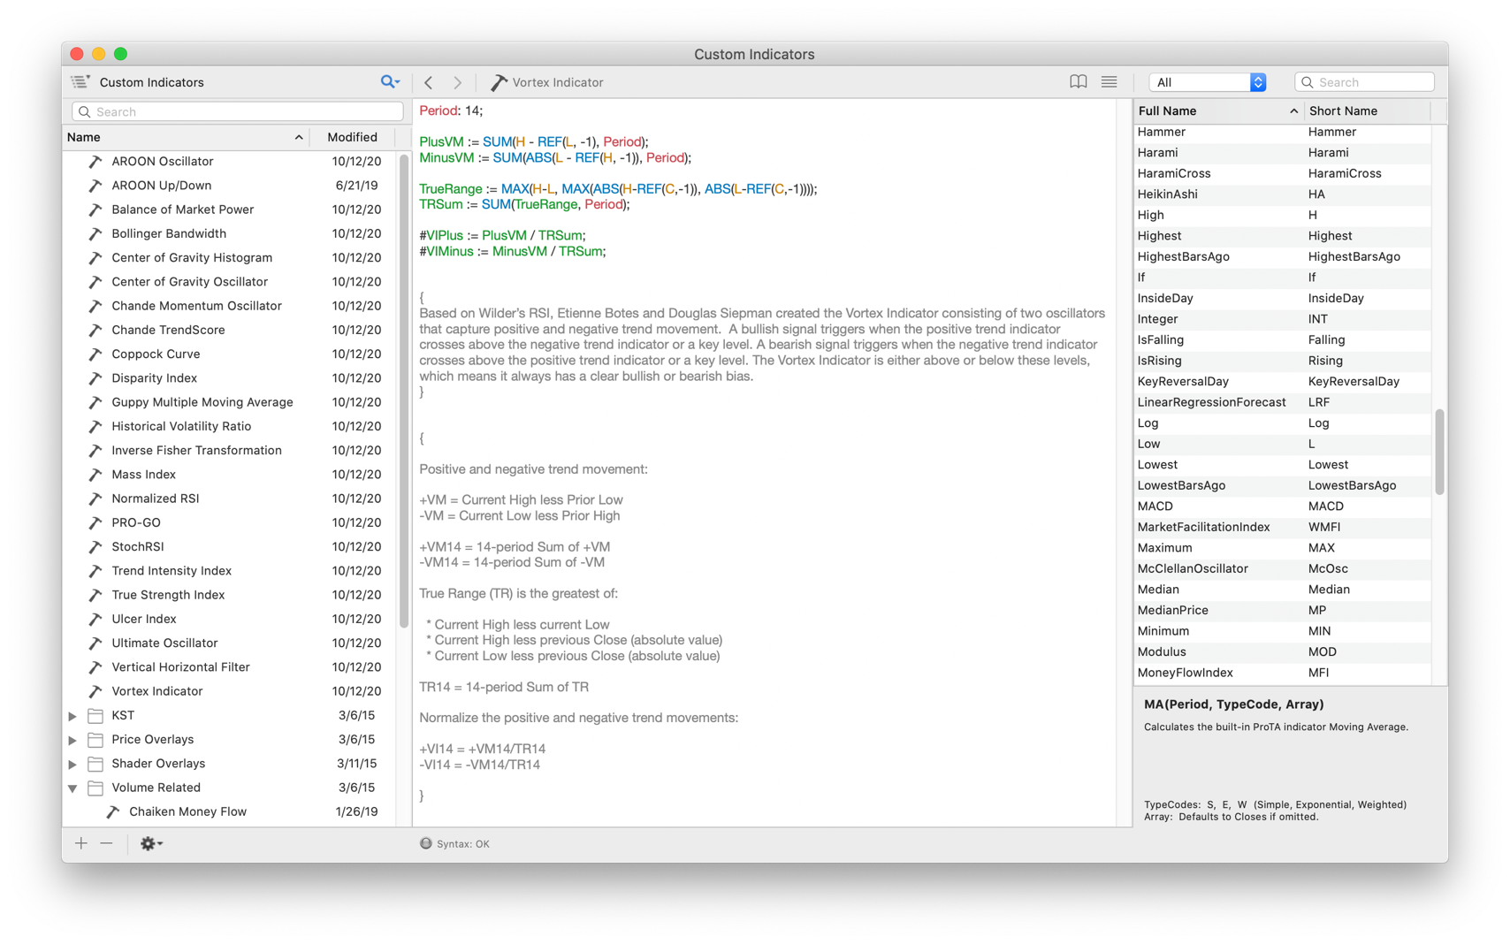The height and width of the screenshot is (944, 1510).
Task: Add a new indicator with plus button
Action: pyautogui.click(x=81, y=843)
